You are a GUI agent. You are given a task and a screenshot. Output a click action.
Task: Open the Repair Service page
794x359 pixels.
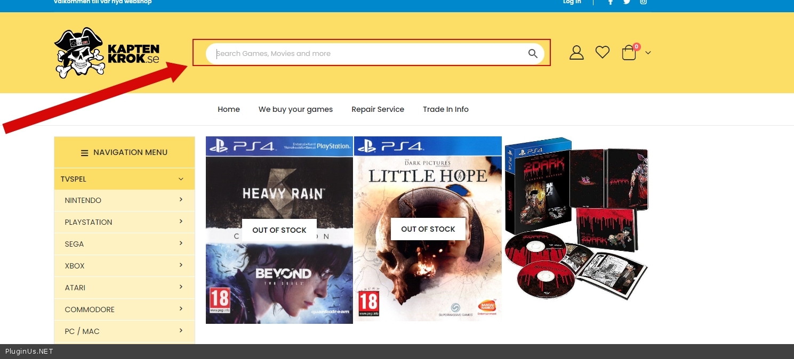tap(378, 109)
